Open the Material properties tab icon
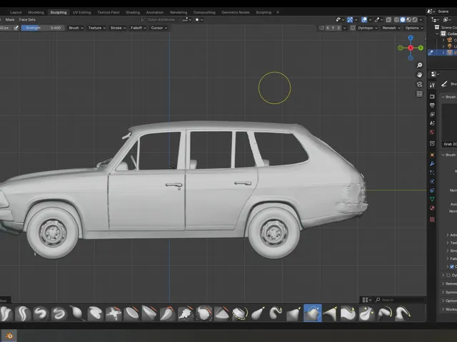This screenshot has width=457, height=342. tap(432, 208)
